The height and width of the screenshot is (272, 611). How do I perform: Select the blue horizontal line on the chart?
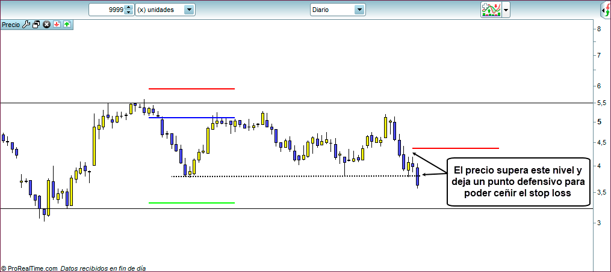pos(191,118)
